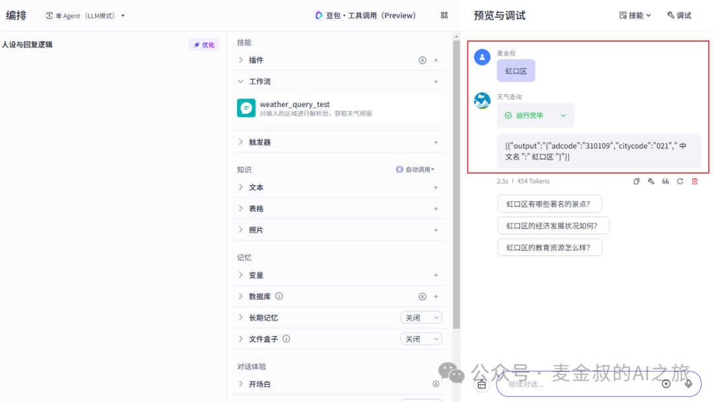Open the info tooltip next to 数据库
This screenshot has height=402, width=713.
(x=279, y=296)
